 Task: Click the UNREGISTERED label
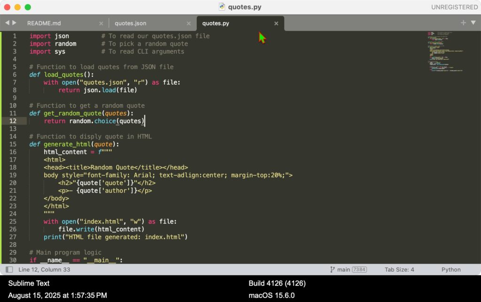point(455,7)
